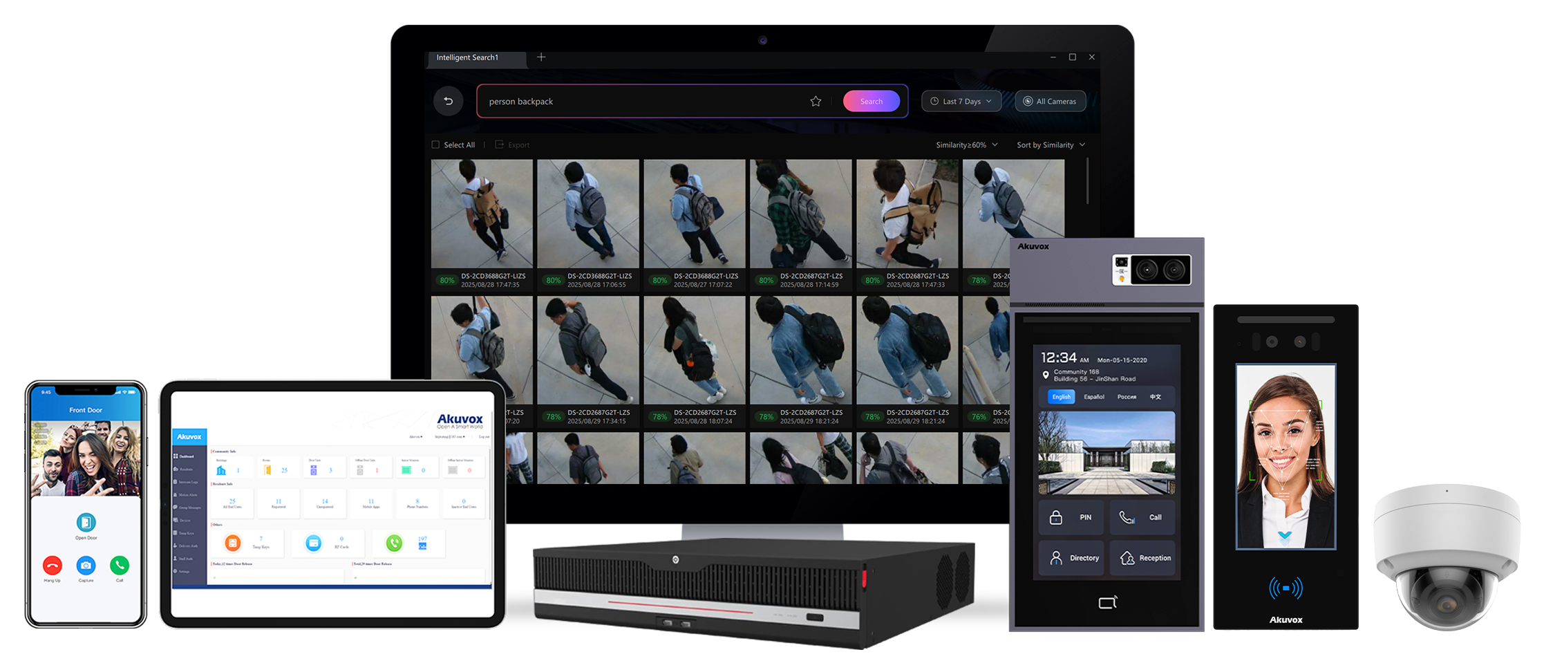The width and height of the screenshot is (1544, 661).
Task: Click the back arrow beside the search box
Action: (448, 101)
